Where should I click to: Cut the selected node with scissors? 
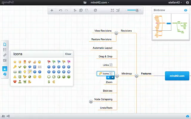[x=75, y=10]
